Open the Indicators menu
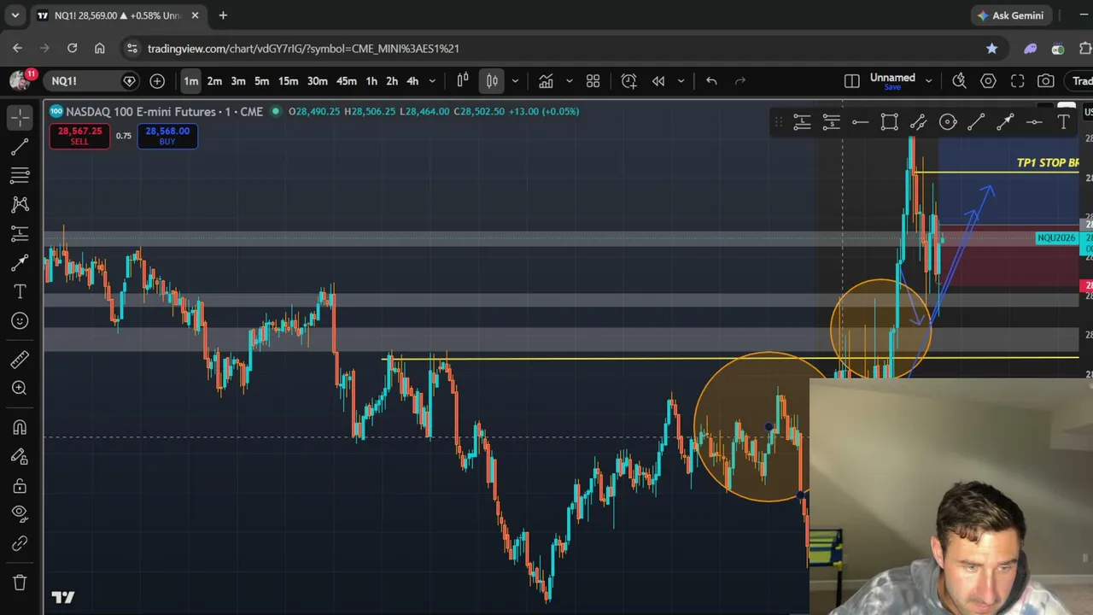 [x=546, y=81]
